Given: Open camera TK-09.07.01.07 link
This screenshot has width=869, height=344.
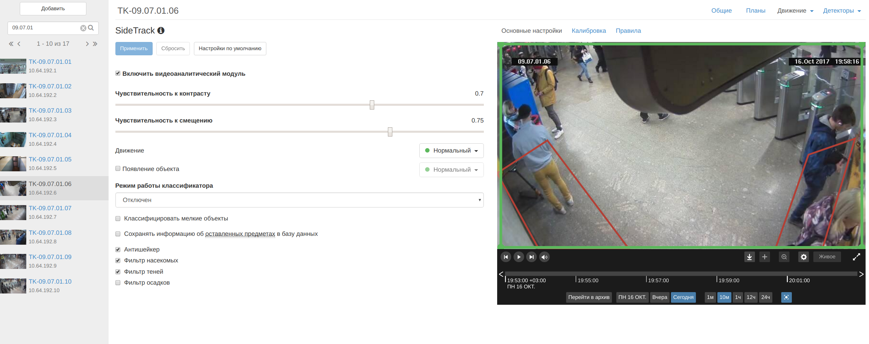Looking at the screenshot, I should coord(50,208).
